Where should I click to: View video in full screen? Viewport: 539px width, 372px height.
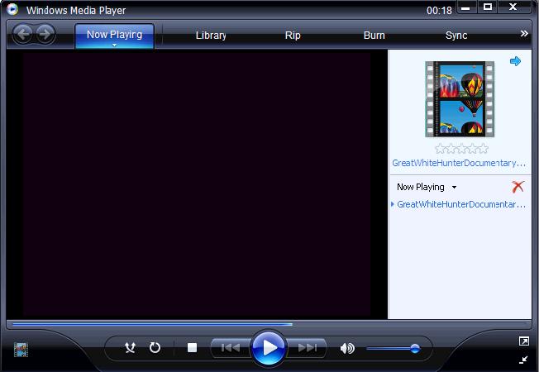point(524,341)
